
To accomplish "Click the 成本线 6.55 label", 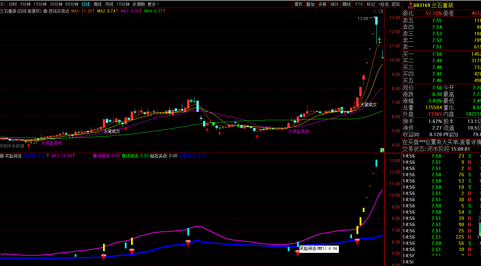I will click(x=36, y=156).
